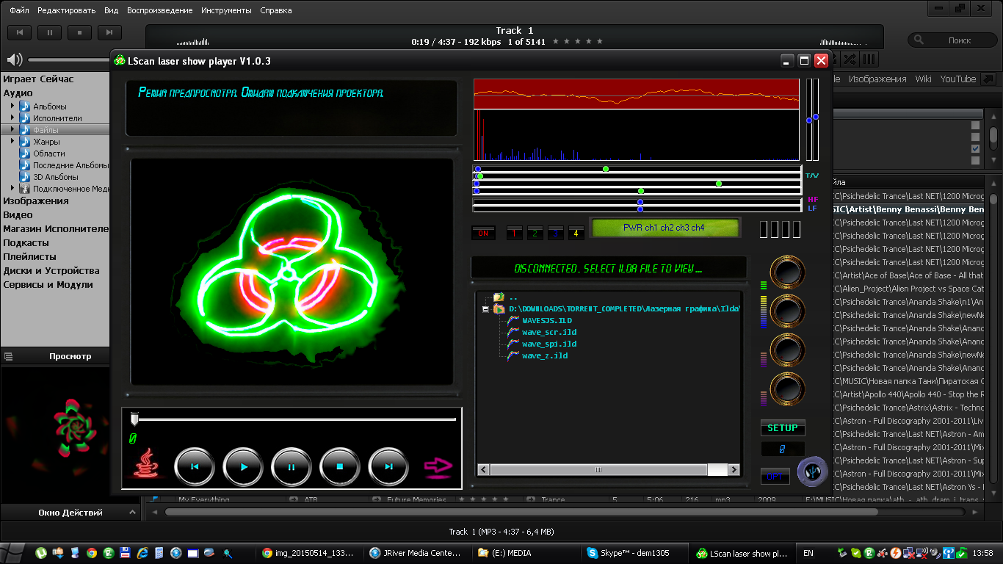Screen dimensions: 1003x564
Task: Toggle channel 2 button in LScan
Action: pos(535,234)
